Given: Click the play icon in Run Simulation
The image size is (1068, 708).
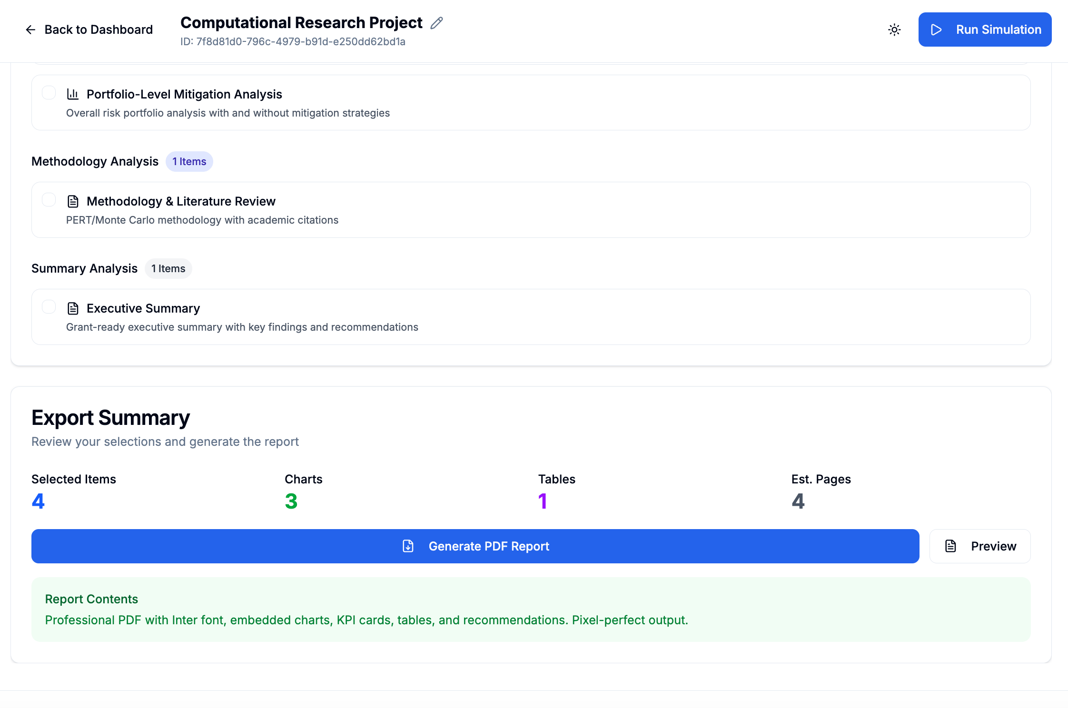Looking at the screenshot, I should pyautogui.click(x=936, y=29).
